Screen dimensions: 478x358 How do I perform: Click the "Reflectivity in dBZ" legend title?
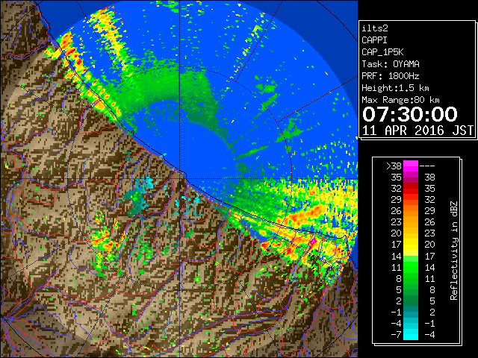[454, 251]
